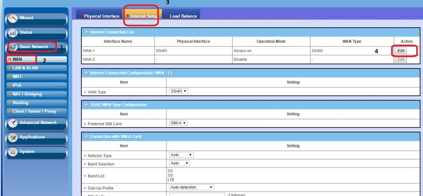The width and height of the screenshot is (423, 196).
Task: Select the Band Selection dropdown
Action: click(180, 163)
